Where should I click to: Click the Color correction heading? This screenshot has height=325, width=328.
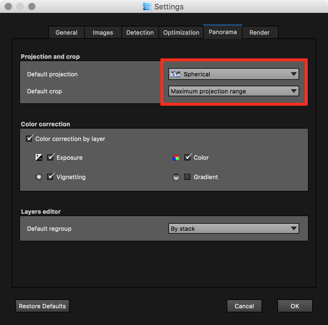(45, 124)
